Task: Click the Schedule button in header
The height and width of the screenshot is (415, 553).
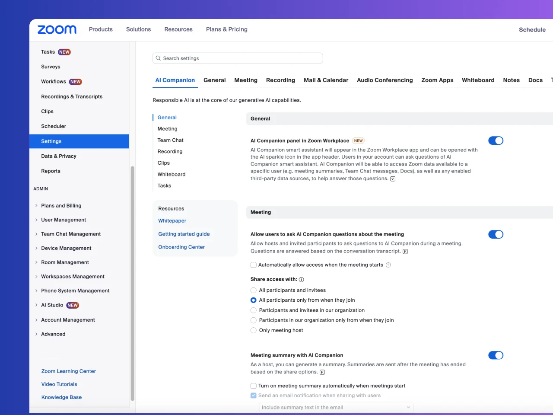Action: (532, 30)
